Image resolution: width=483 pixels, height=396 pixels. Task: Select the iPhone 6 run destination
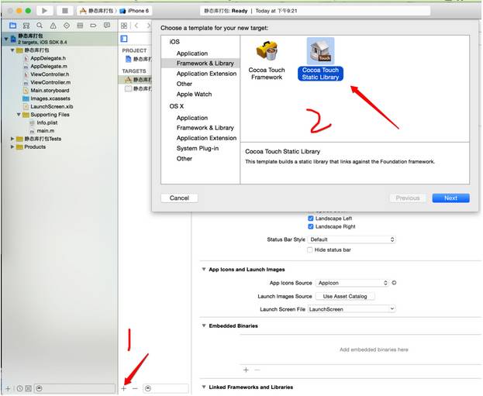click(x=135, y=11)
